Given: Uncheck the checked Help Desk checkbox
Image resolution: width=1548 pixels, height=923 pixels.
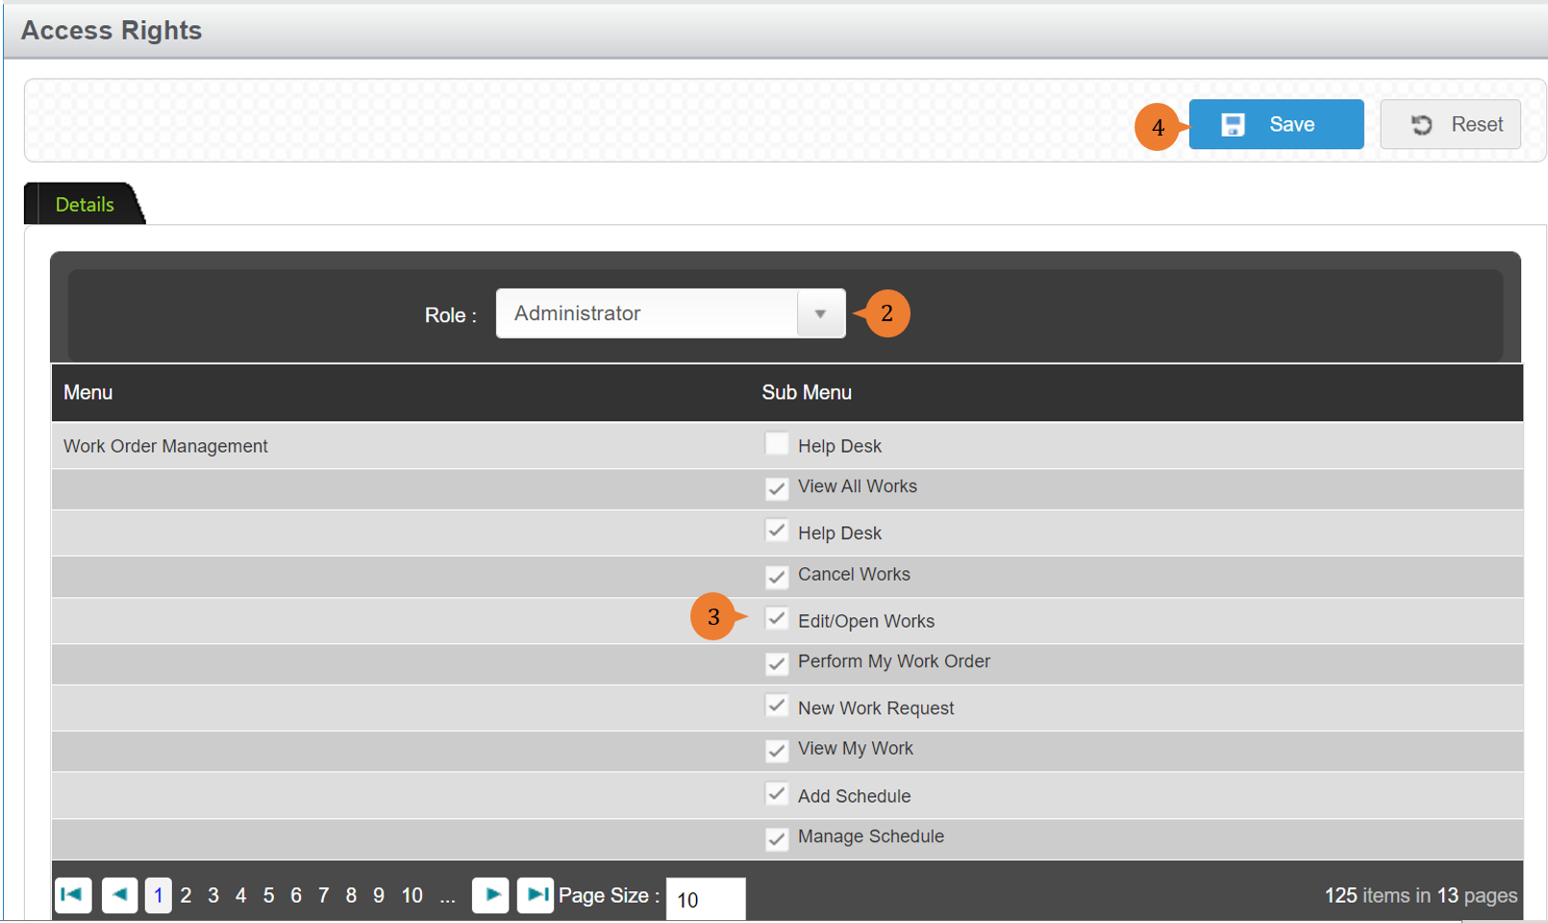Looking at the screenshot, I should [x=777, y=531].
